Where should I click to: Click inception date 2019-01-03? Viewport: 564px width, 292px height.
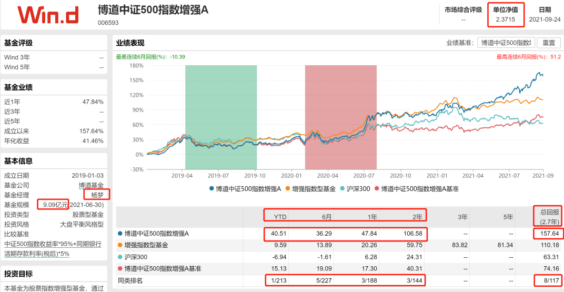(x=88, y=176)
